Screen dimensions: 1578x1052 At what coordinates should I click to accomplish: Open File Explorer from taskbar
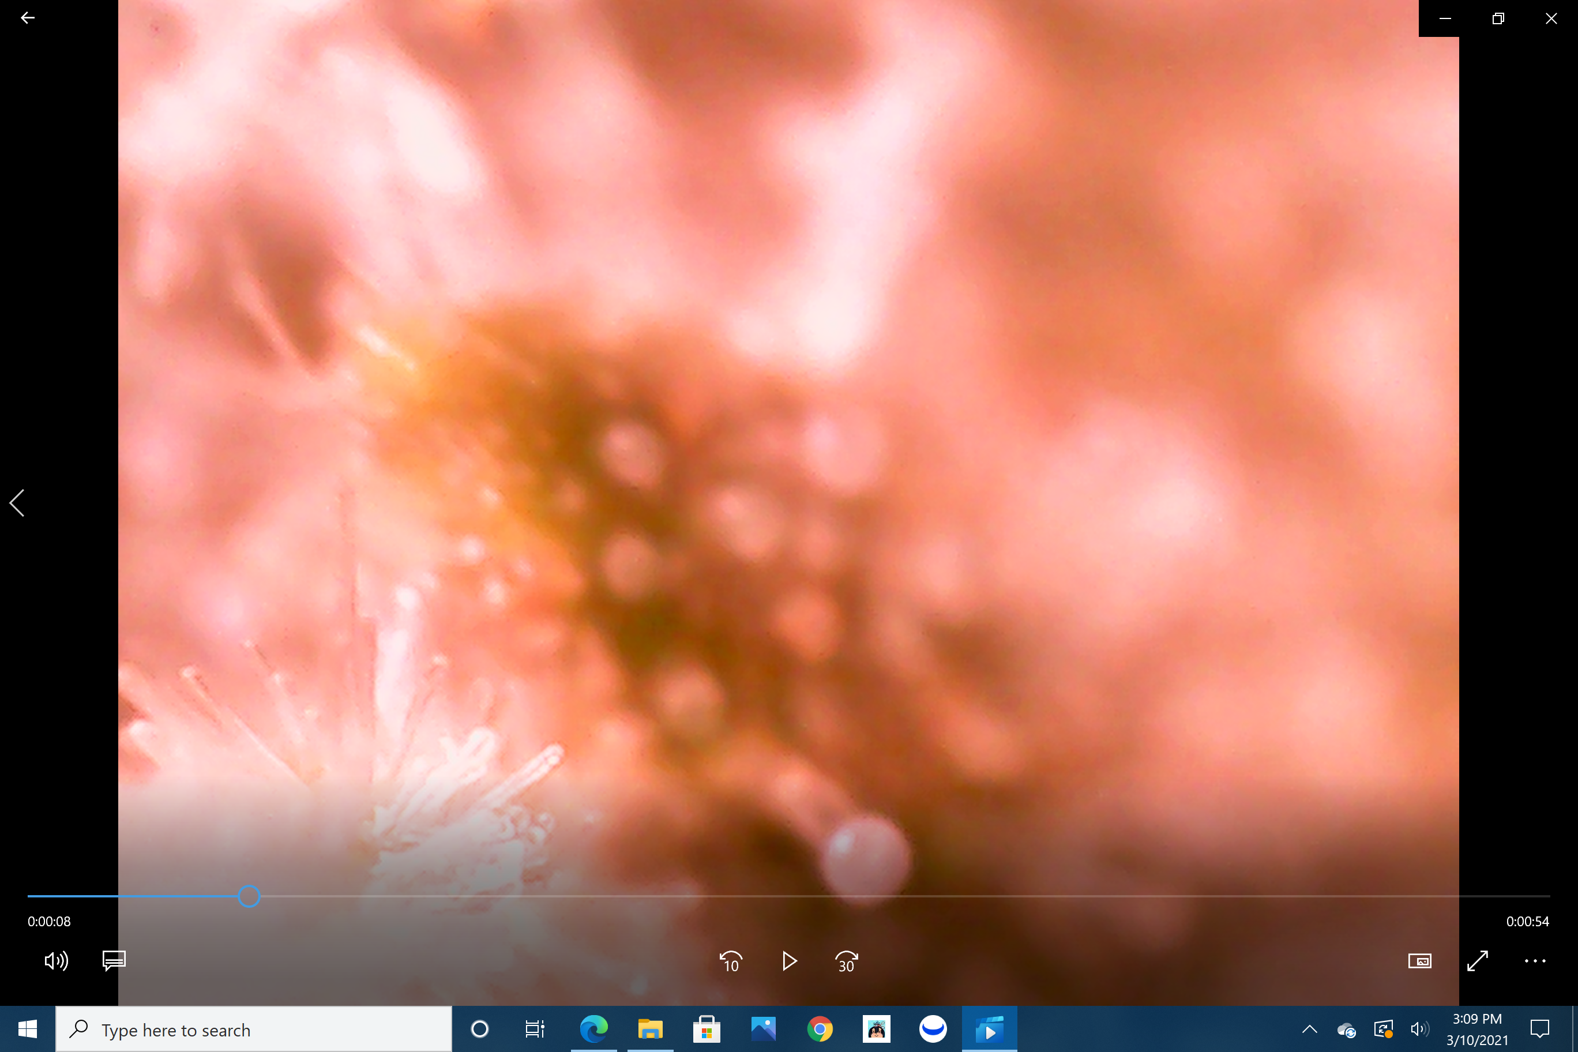650,1029
